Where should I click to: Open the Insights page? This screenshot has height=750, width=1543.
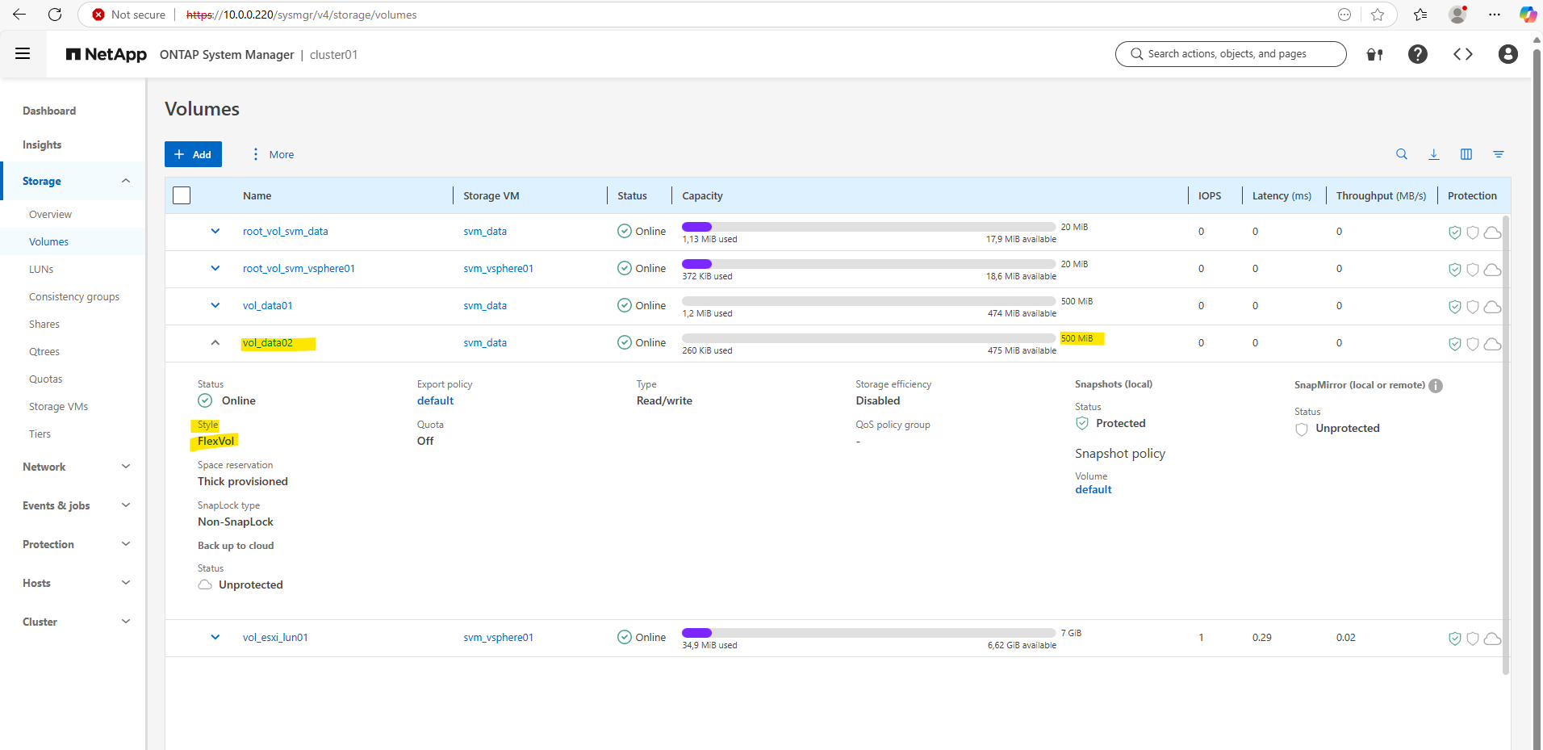point(42,145)
